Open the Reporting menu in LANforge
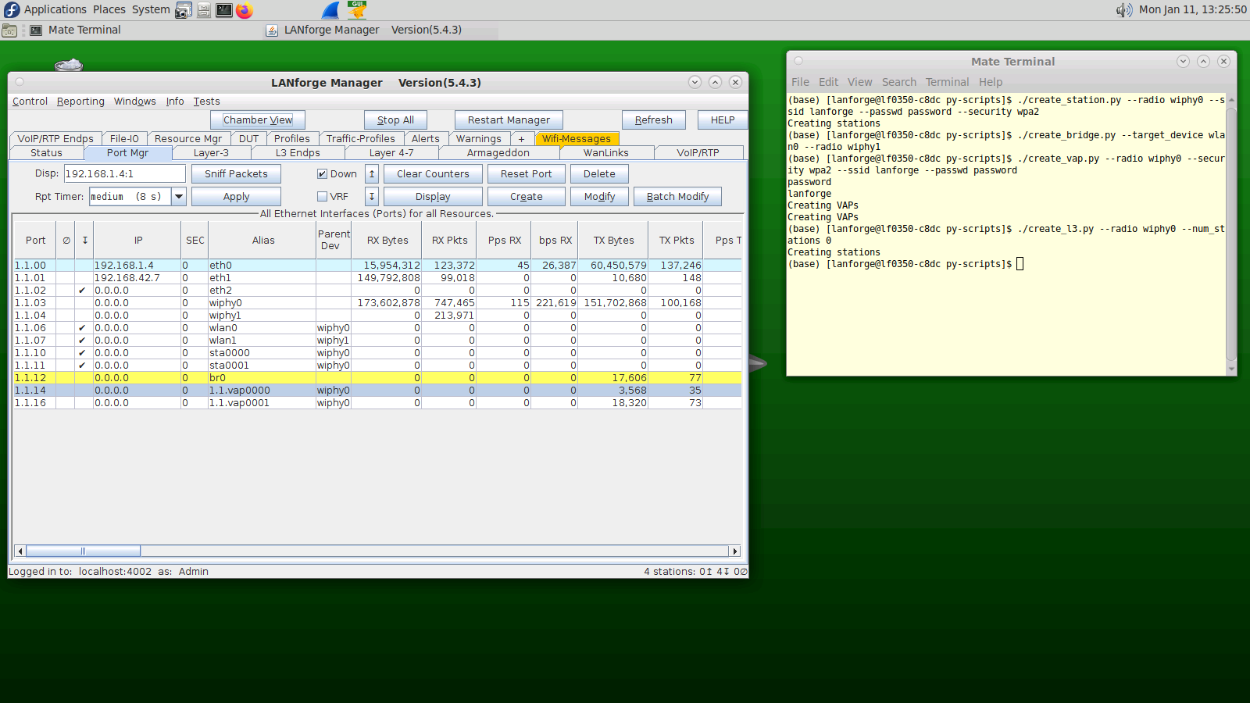The height and width of the screenshot is (703, 1250). 80,102
